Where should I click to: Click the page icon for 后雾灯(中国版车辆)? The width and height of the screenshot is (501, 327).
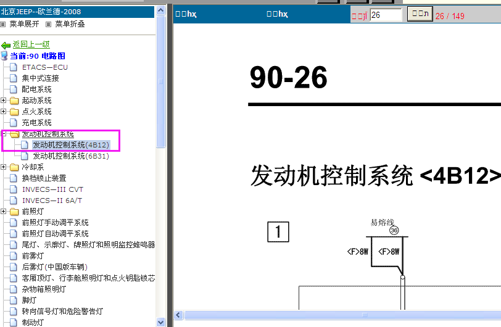pyautogui.click(x=14, y=267)
